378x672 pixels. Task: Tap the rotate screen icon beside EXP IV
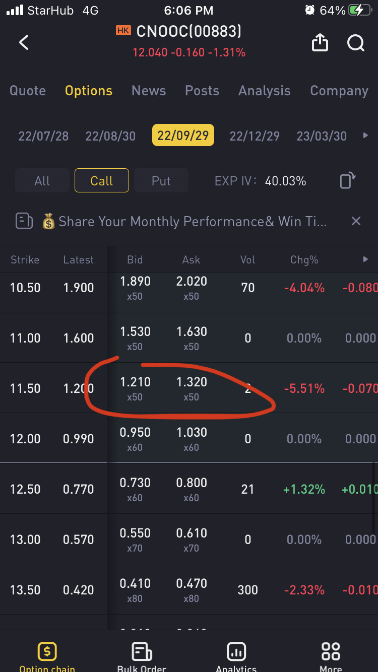[x=348, y=180]
